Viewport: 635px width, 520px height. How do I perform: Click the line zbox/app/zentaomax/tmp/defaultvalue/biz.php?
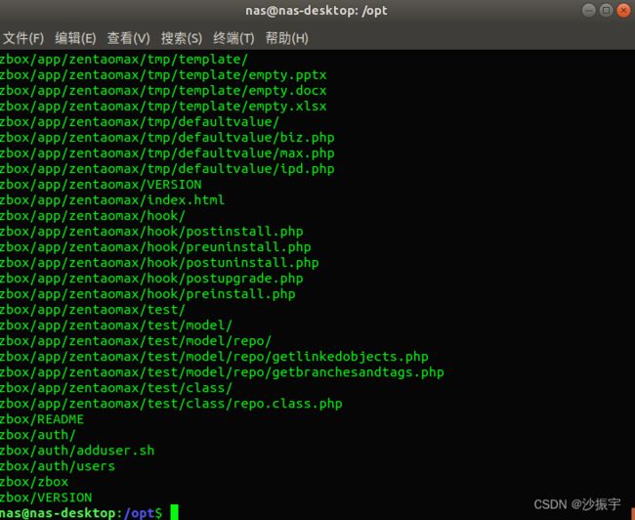pos(167,138)
